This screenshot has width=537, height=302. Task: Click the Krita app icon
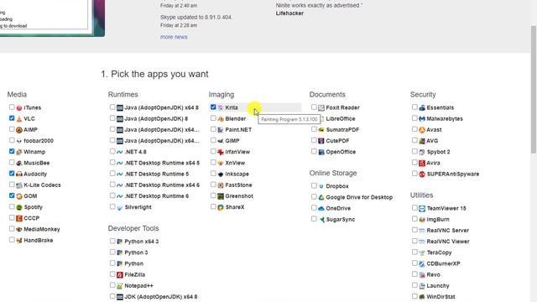221,108
